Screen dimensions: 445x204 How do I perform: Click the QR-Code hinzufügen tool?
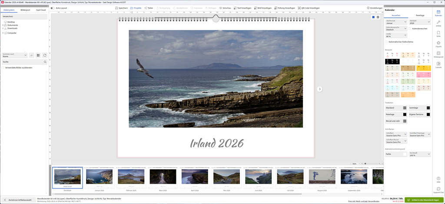[x=308, y=8]
